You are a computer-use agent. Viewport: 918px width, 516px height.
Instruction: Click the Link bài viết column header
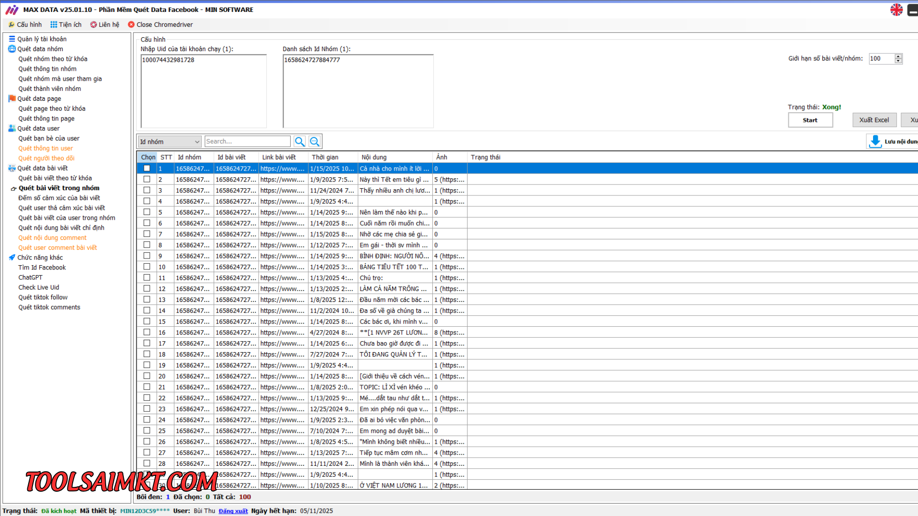click(x=283, y=157)
